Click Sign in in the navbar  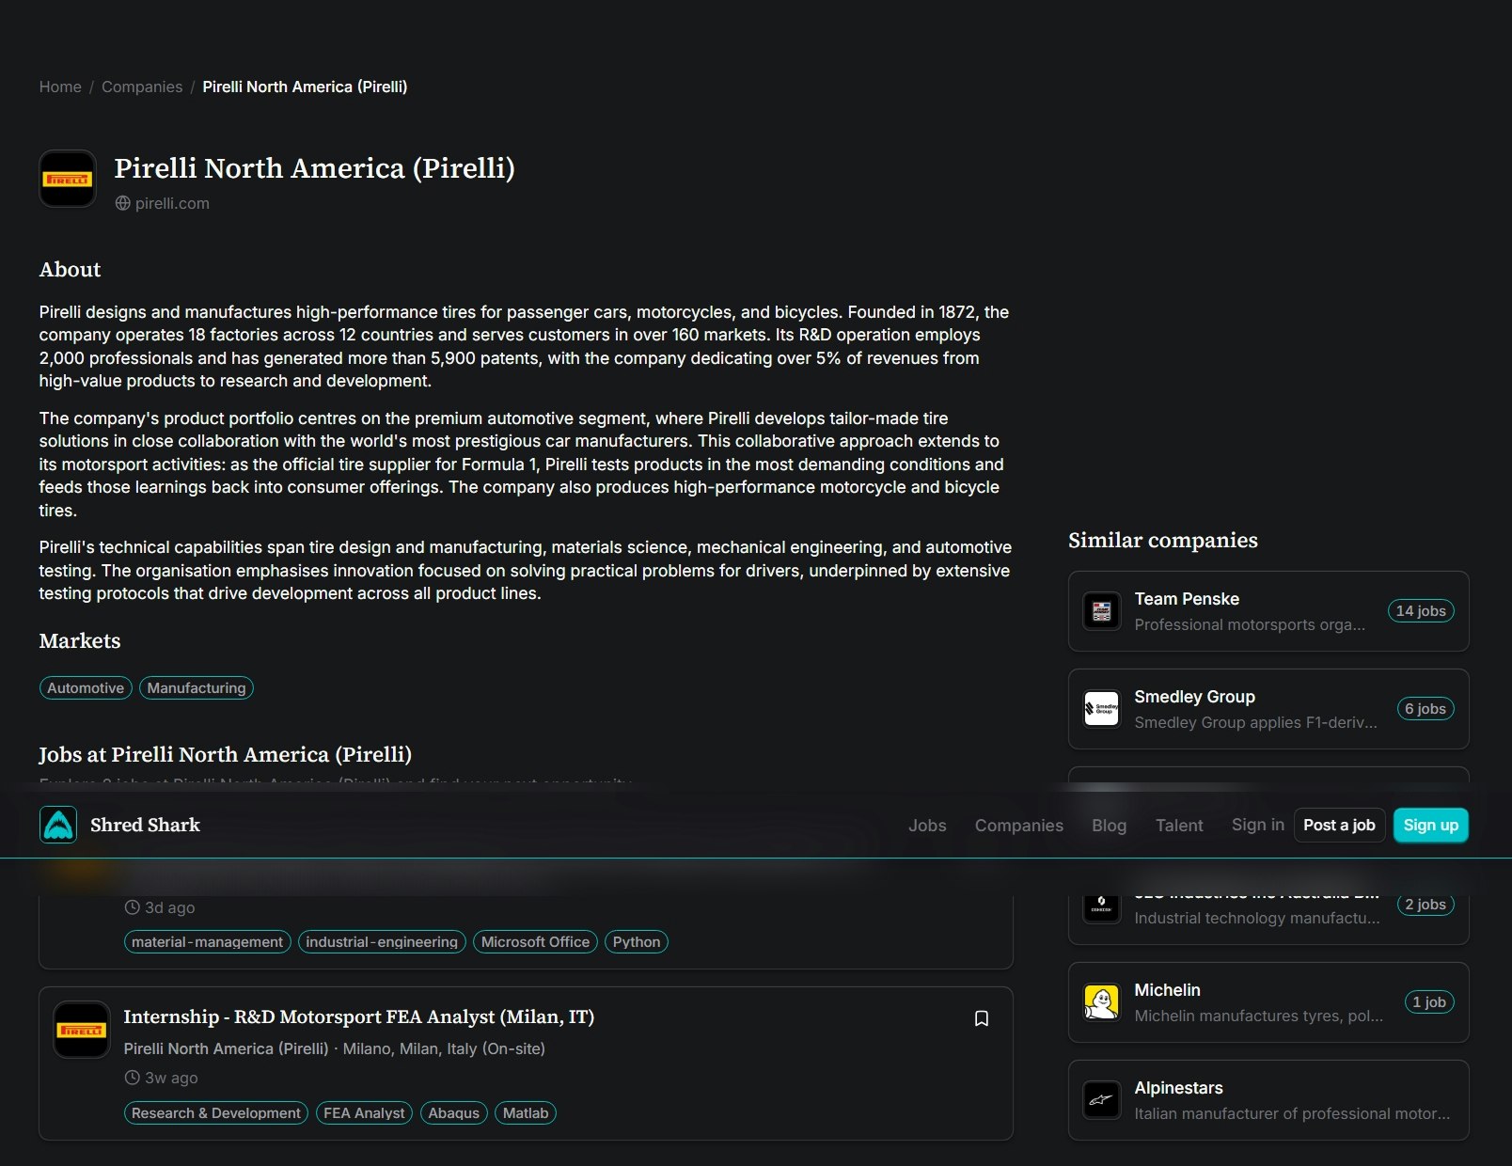pyautogui.click(x=1258, y=825)
